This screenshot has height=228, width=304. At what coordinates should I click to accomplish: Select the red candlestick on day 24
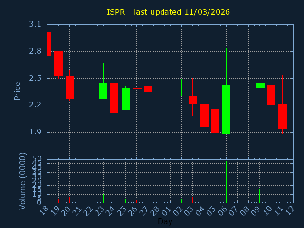point(114,97)
